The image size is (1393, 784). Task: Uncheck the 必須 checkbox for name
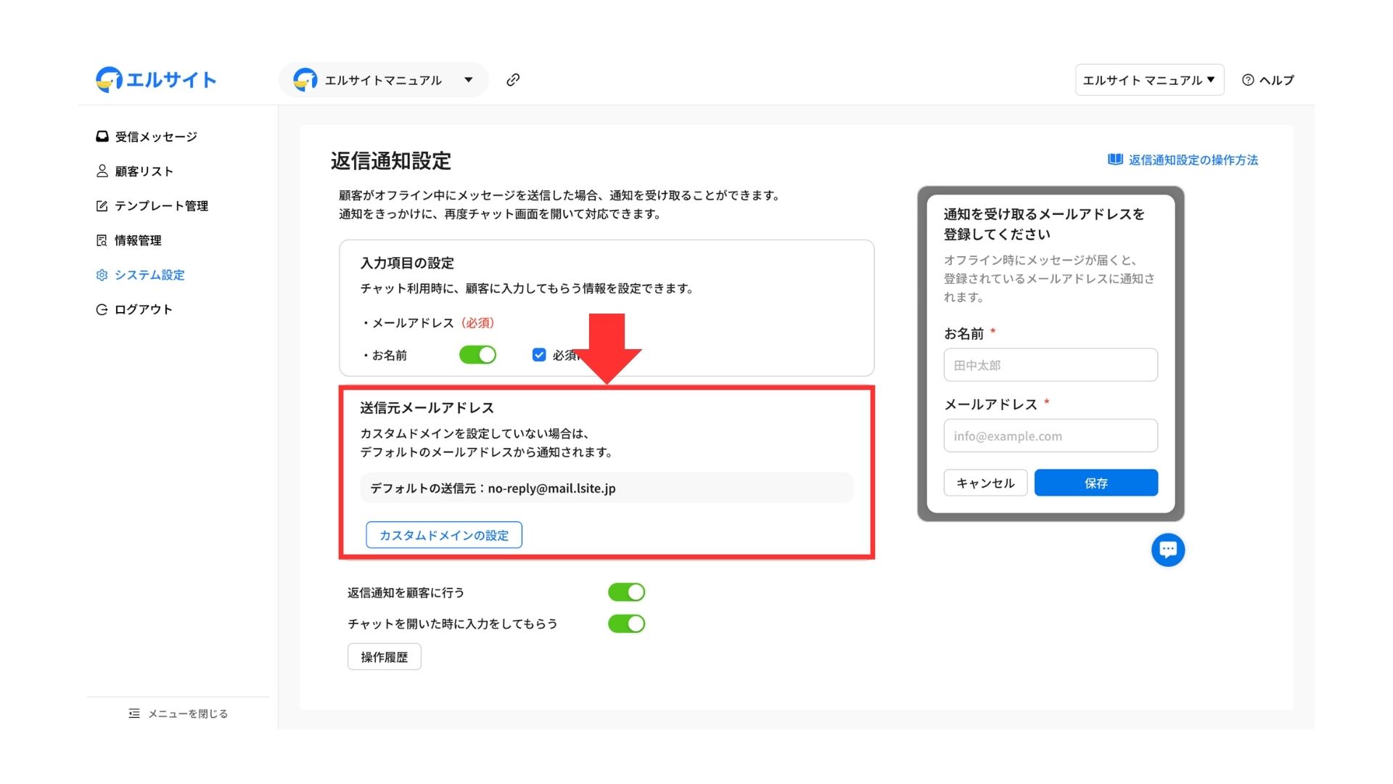point(539,355)
